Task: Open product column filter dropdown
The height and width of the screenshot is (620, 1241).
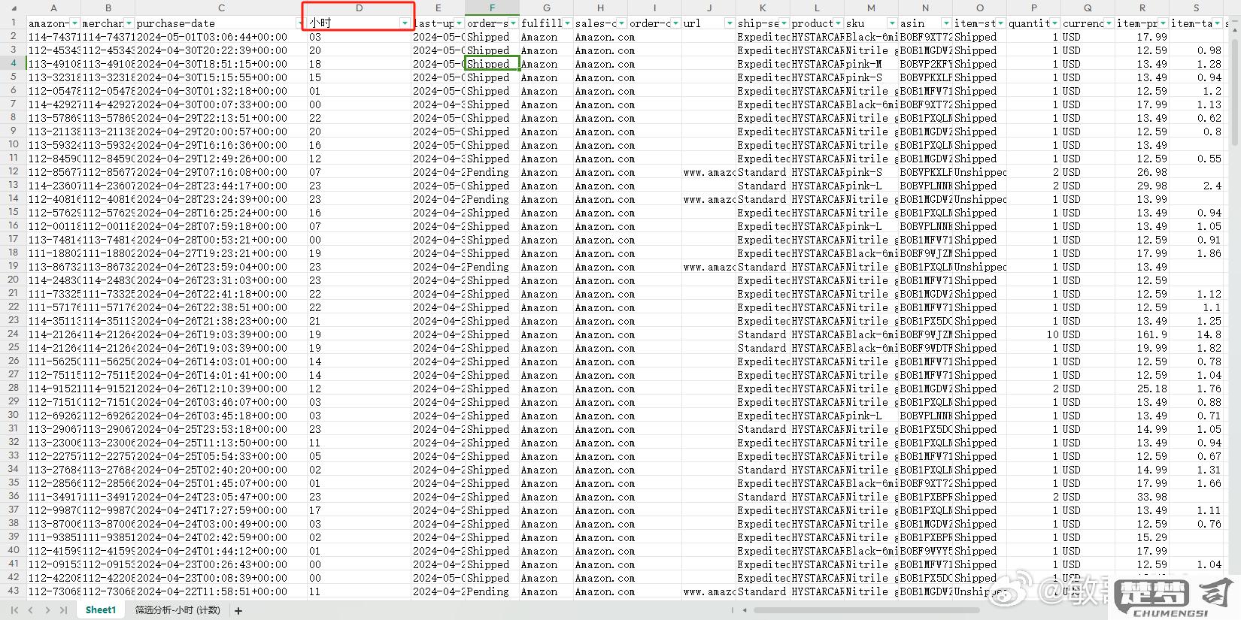Action: 838,23
